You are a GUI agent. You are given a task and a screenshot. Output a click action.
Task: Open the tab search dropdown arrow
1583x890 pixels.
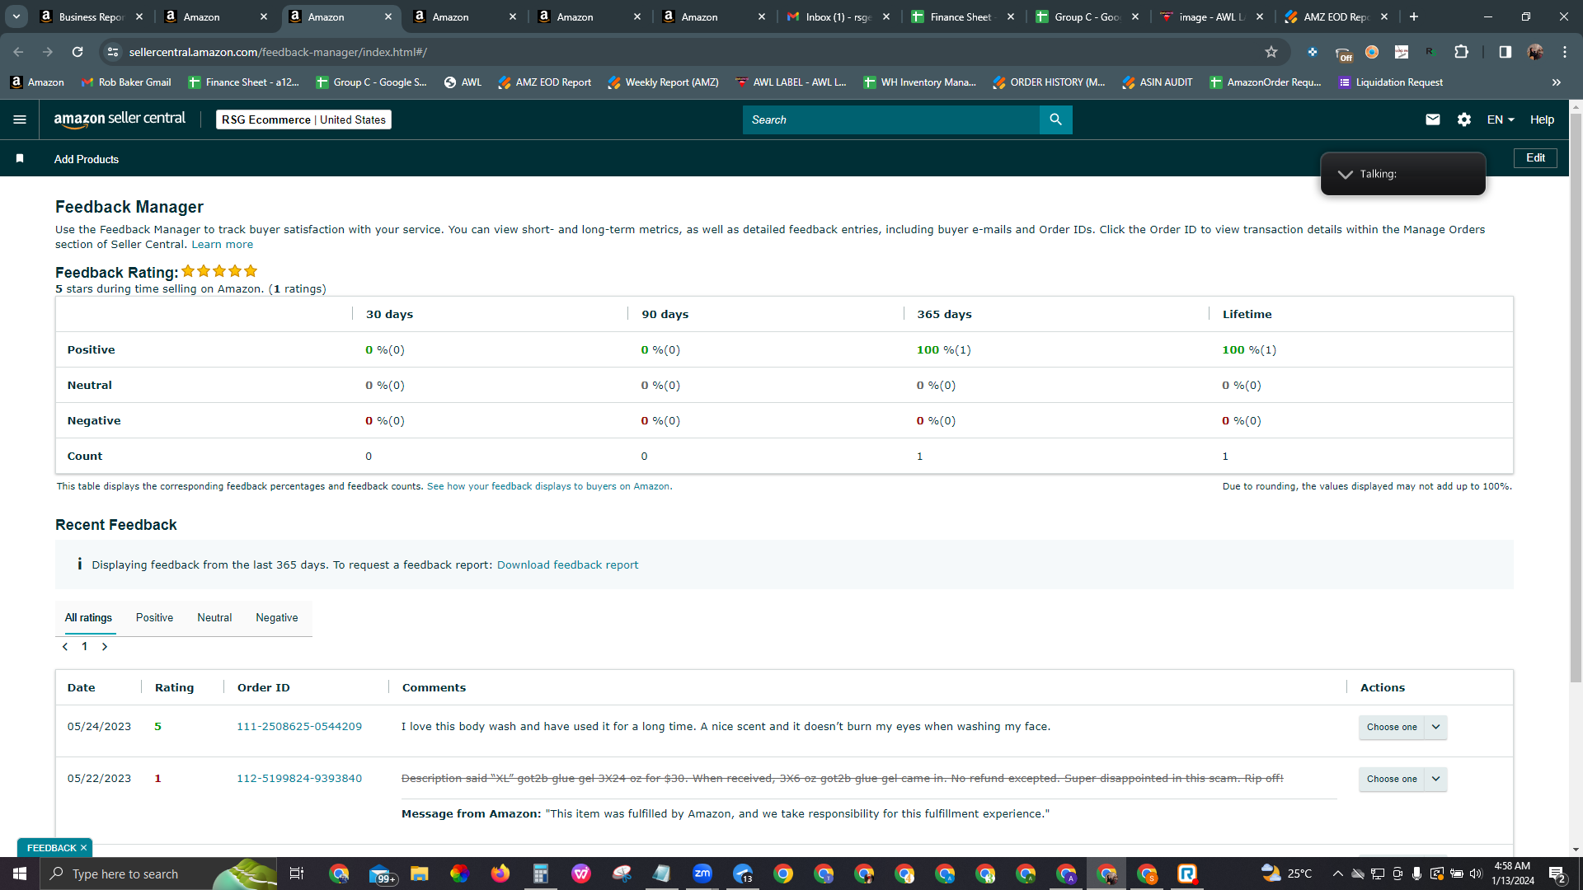tap(16, 16)
